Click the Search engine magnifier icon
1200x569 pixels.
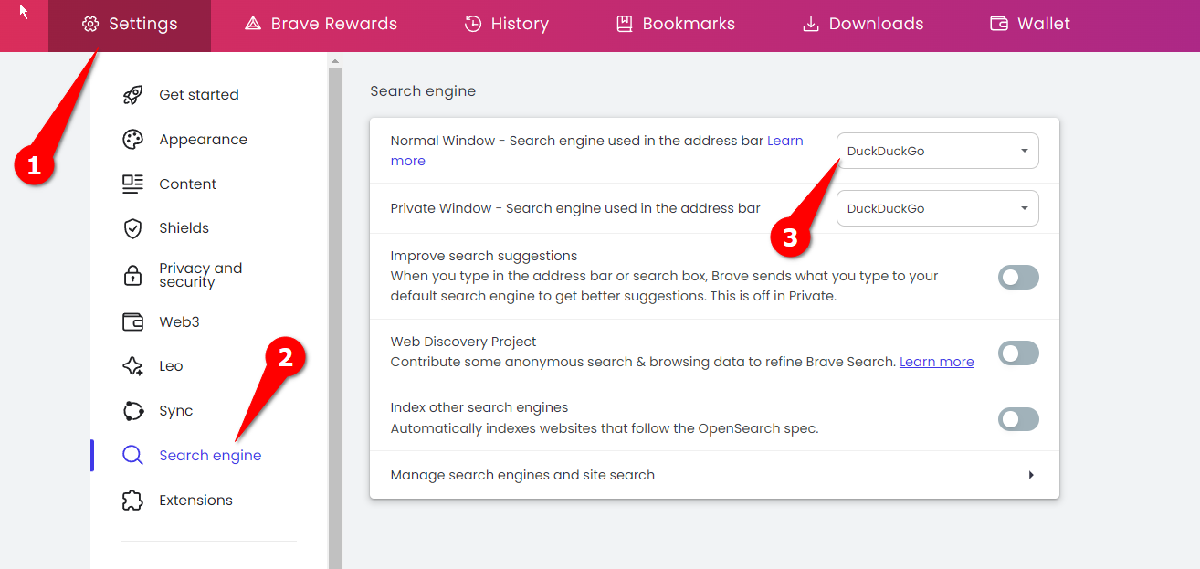coord(132,456)
